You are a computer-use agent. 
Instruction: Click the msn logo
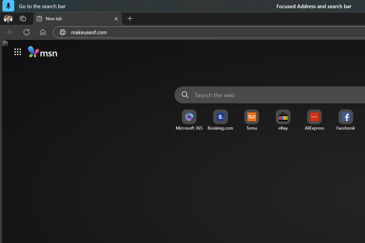(42, 52)
